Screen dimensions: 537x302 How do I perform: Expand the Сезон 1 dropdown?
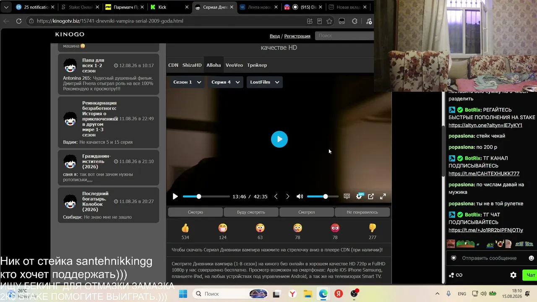coord(187,82)
